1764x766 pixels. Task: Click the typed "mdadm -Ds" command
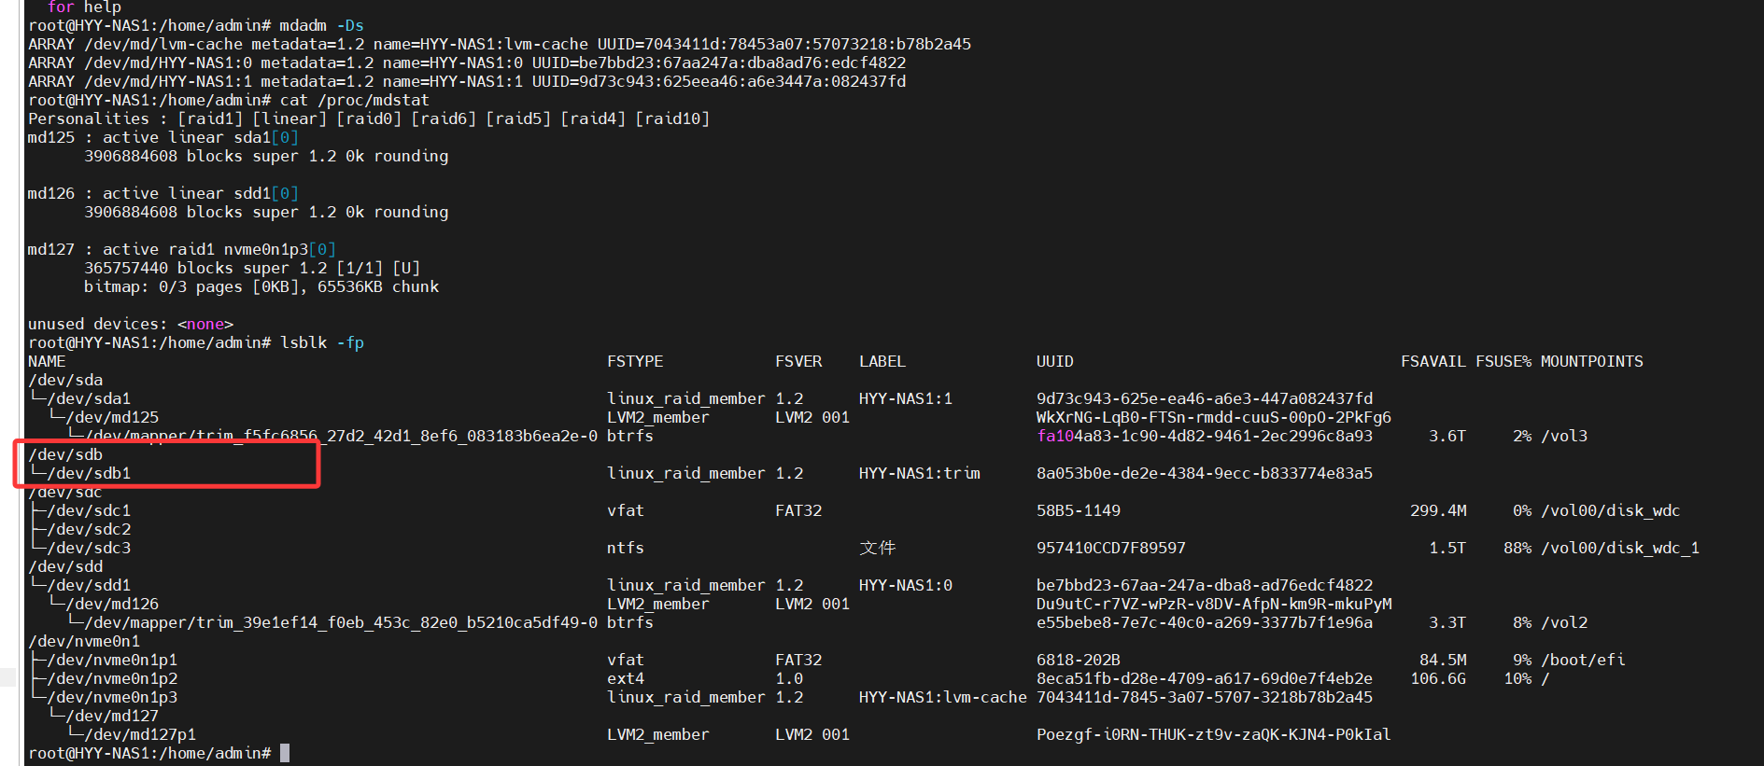click(321, 25)
